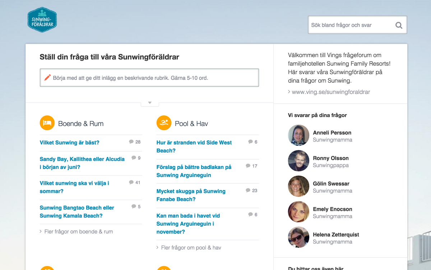Click the name Helena Zetterquist
The height and width of the screenshot is (270, 431).
(x=336, y=235)
